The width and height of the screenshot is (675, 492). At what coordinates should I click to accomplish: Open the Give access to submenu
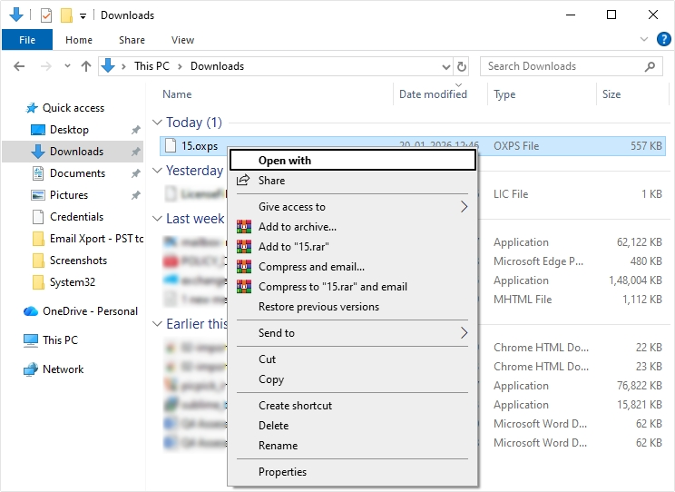coord(353,207)
